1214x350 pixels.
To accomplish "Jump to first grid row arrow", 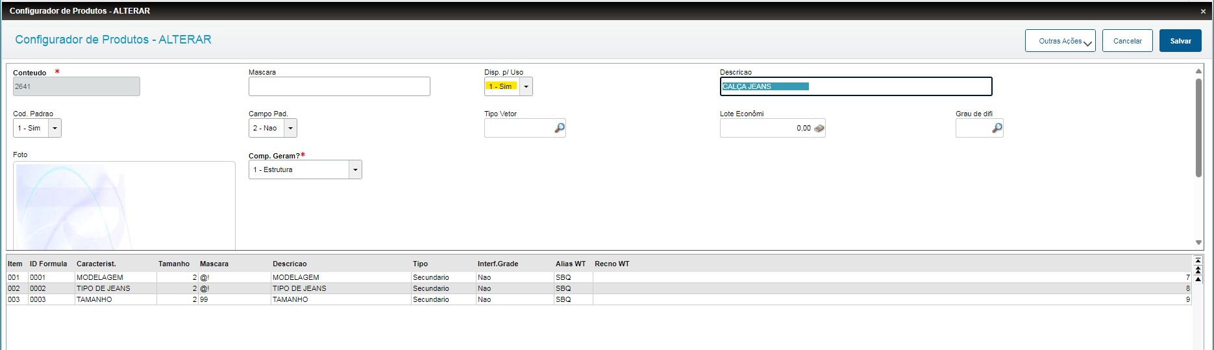I will point(1198,260).
